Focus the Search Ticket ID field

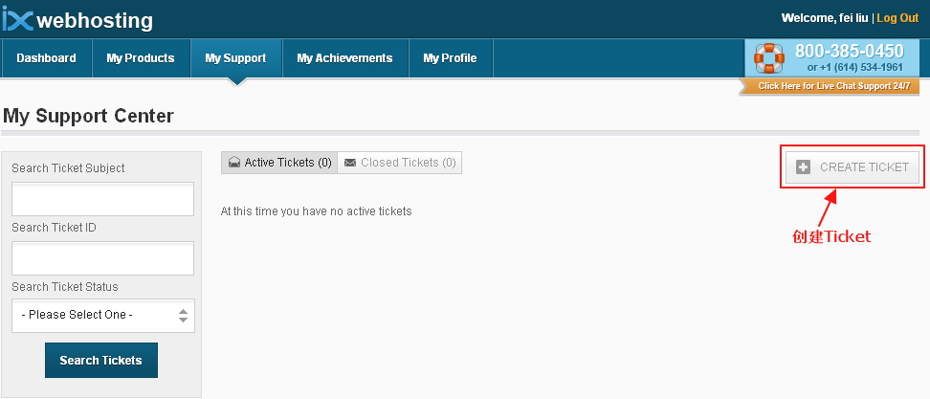103,258
